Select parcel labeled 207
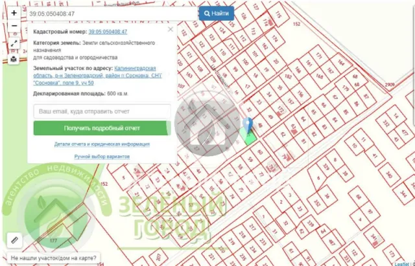 click(x=158, y=256)
